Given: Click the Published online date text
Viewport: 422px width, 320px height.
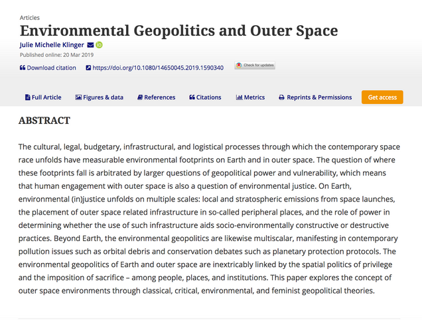Looking at the screenshot, I should pyautogui.click(x=52, y=55).
